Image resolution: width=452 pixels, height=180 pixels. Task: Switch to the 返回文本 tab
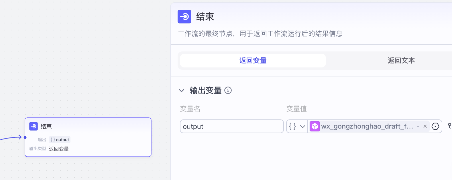pyautogui.click(x=401, y=60)
